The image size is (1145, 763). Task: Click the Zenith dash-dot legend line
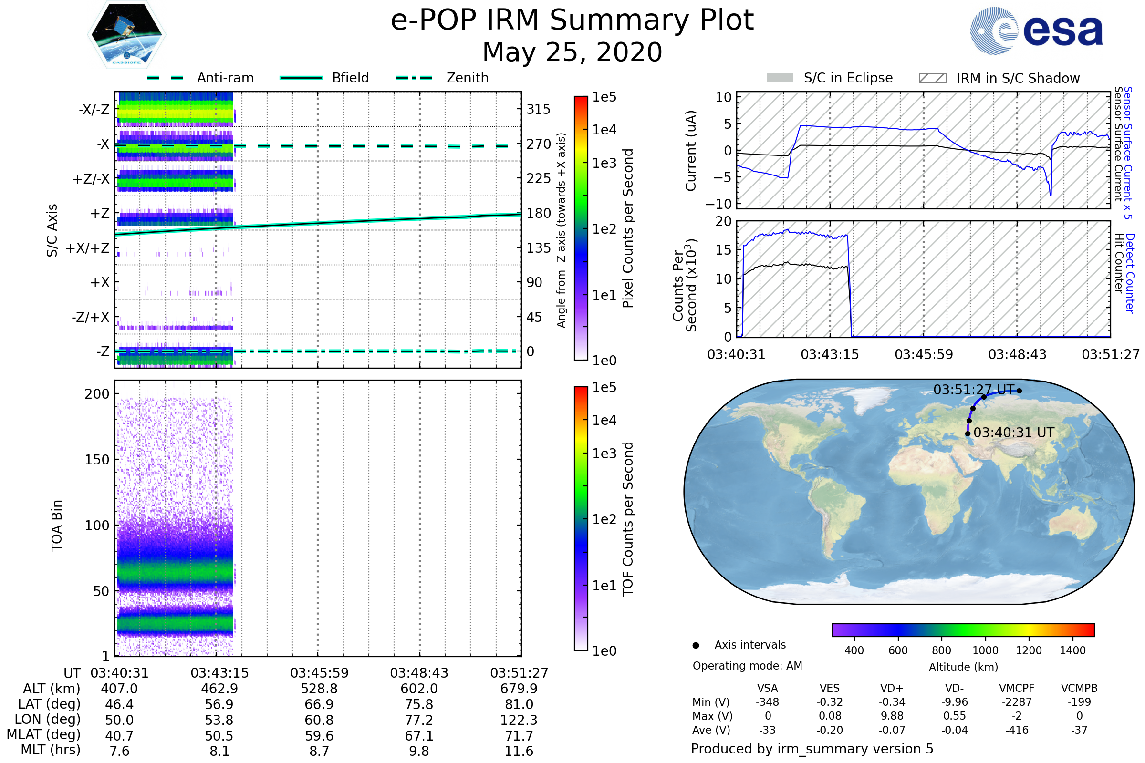coord(414,78)
